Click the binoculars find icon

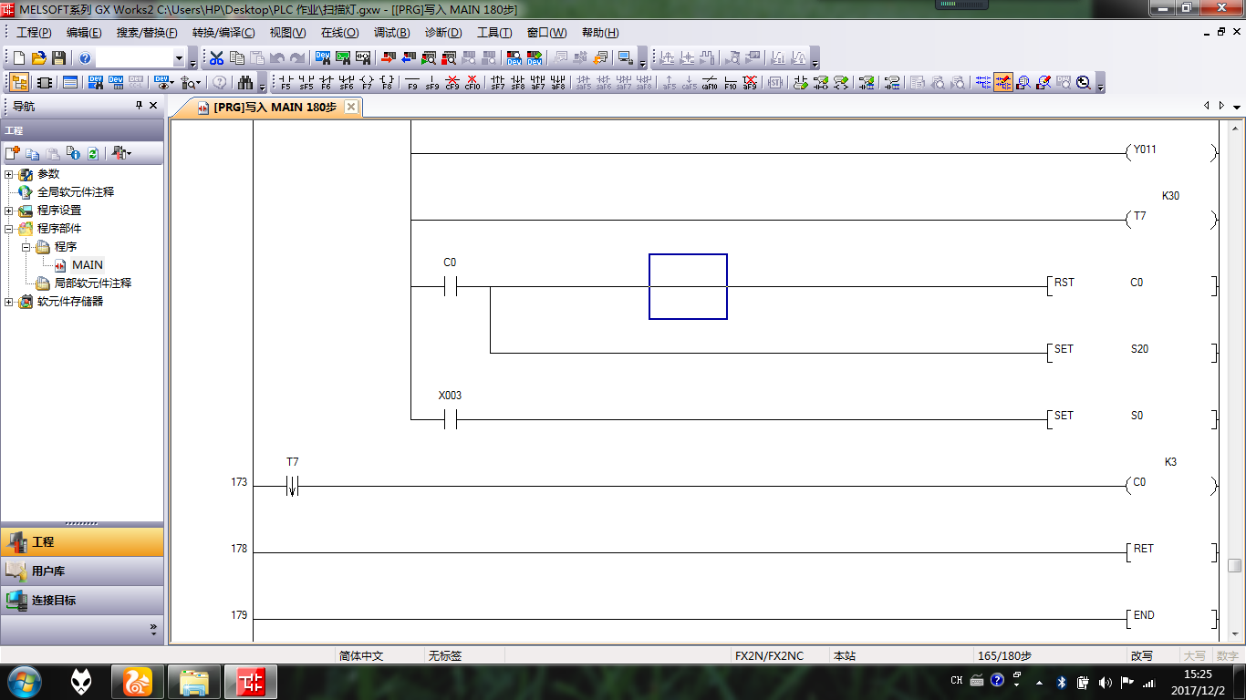244,83
